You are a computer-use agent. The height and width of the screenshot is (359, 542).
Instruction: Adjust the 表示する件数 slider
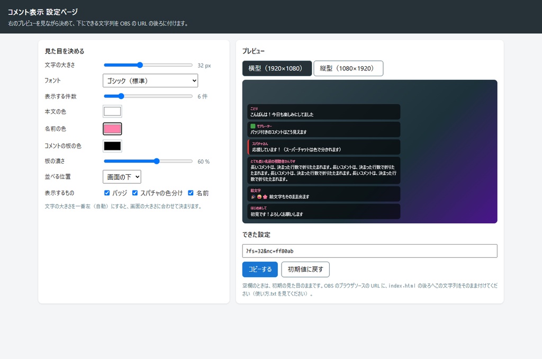pos(148,96)
